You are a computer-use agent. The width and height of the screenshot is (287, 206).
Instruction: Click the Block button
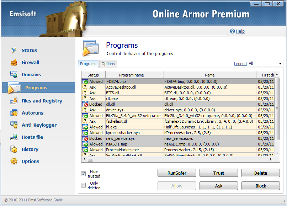coord(260,186)
